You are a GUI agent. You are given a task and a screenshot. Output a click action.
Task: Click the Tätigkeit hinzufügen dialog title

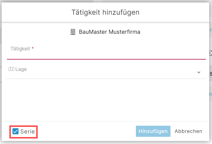tap(105, 12)
